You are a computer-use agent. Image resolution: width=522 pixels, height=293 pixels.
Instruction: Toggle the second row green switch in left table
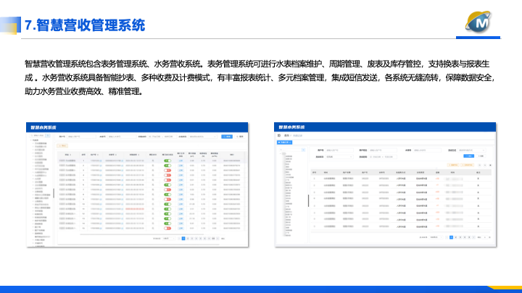(x=167, y=165)
